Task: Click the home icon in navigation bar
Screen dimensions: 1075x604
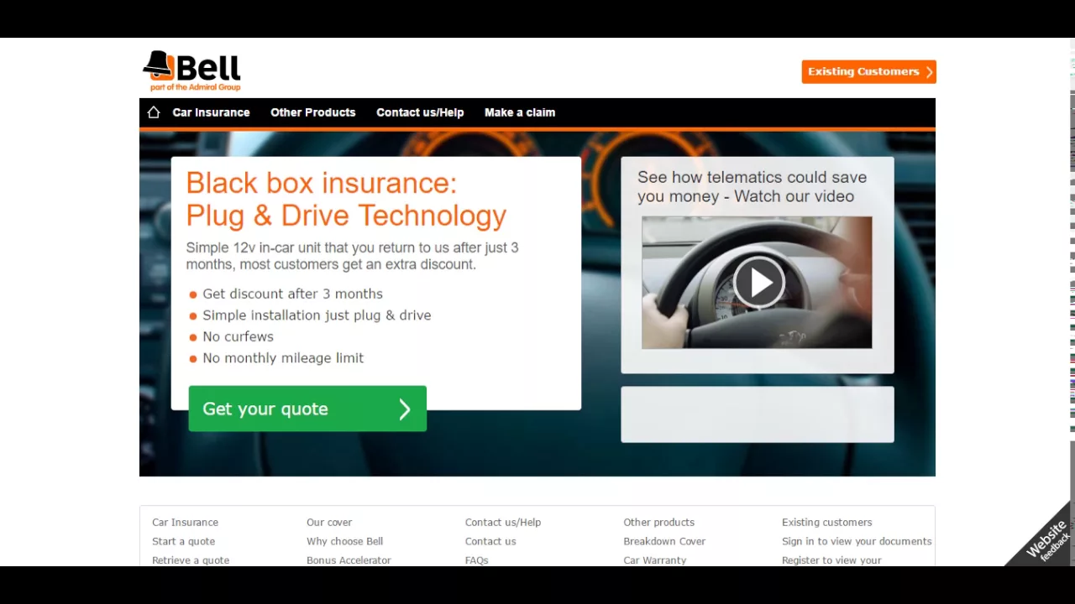Action: pos(153,112)
